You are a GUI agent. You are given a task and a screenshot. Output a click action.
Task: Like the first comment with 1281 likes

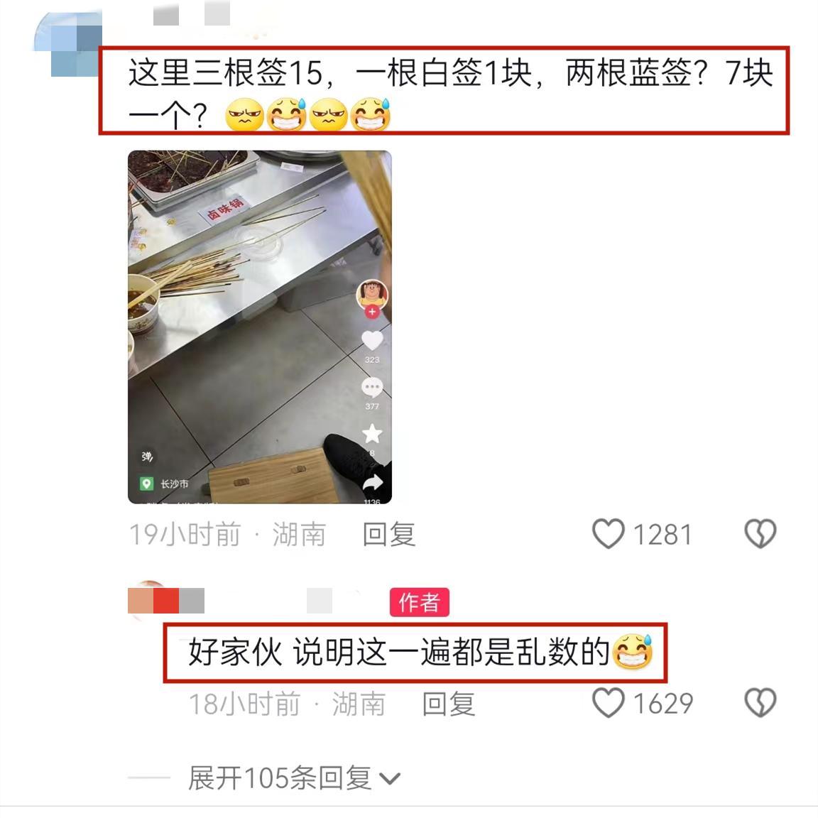[609, 533]
